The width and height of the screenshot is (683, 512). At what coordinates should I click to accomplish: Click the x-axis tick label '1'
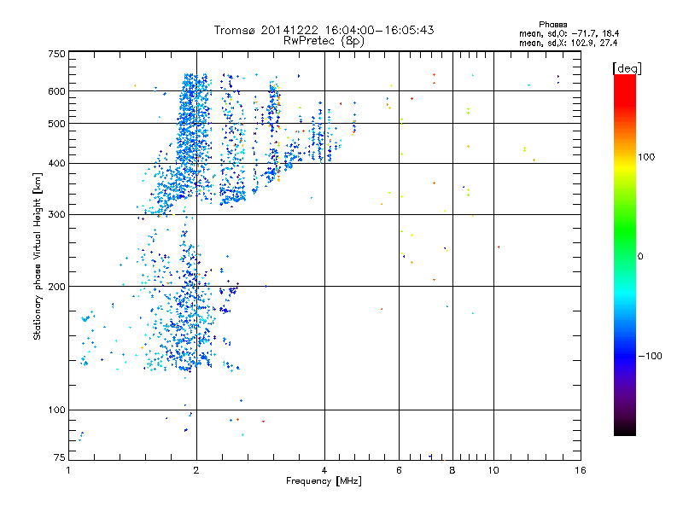click(x=68, y=470)
